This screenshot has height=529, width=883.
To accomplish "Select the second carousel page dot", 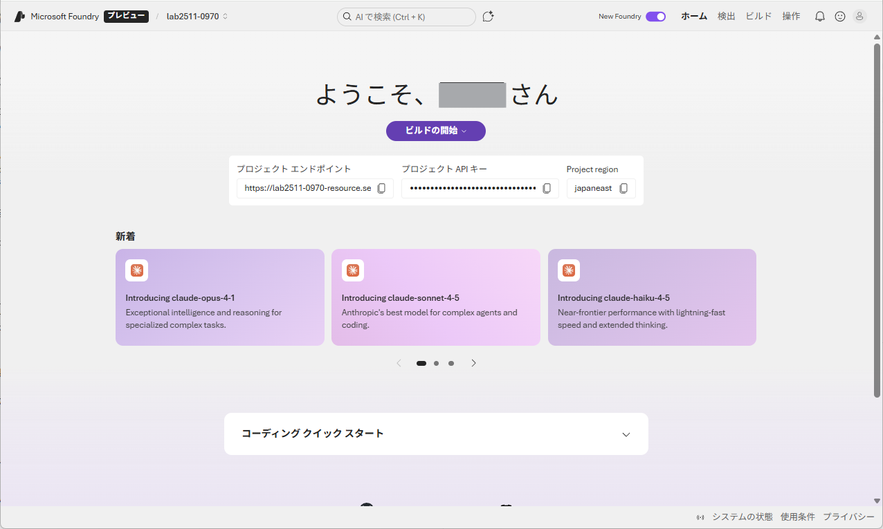I will [436, 362].
